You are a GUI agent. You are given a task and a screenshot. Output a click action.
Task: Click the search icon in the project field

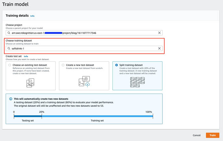pyautogui.click(x=9, y=33)
